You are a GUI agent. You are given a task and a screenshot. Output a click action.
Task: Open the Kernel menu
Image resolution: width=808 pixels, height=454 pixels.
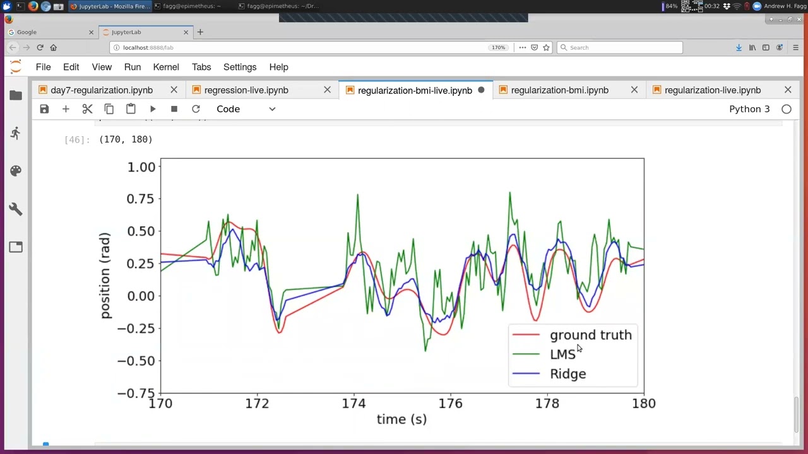click(x=166, y=67)
